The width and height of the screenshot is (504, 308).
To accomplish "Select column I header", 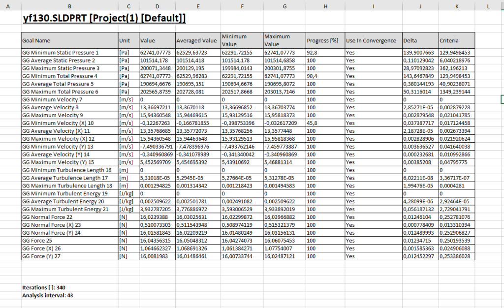I will point(374,6).
